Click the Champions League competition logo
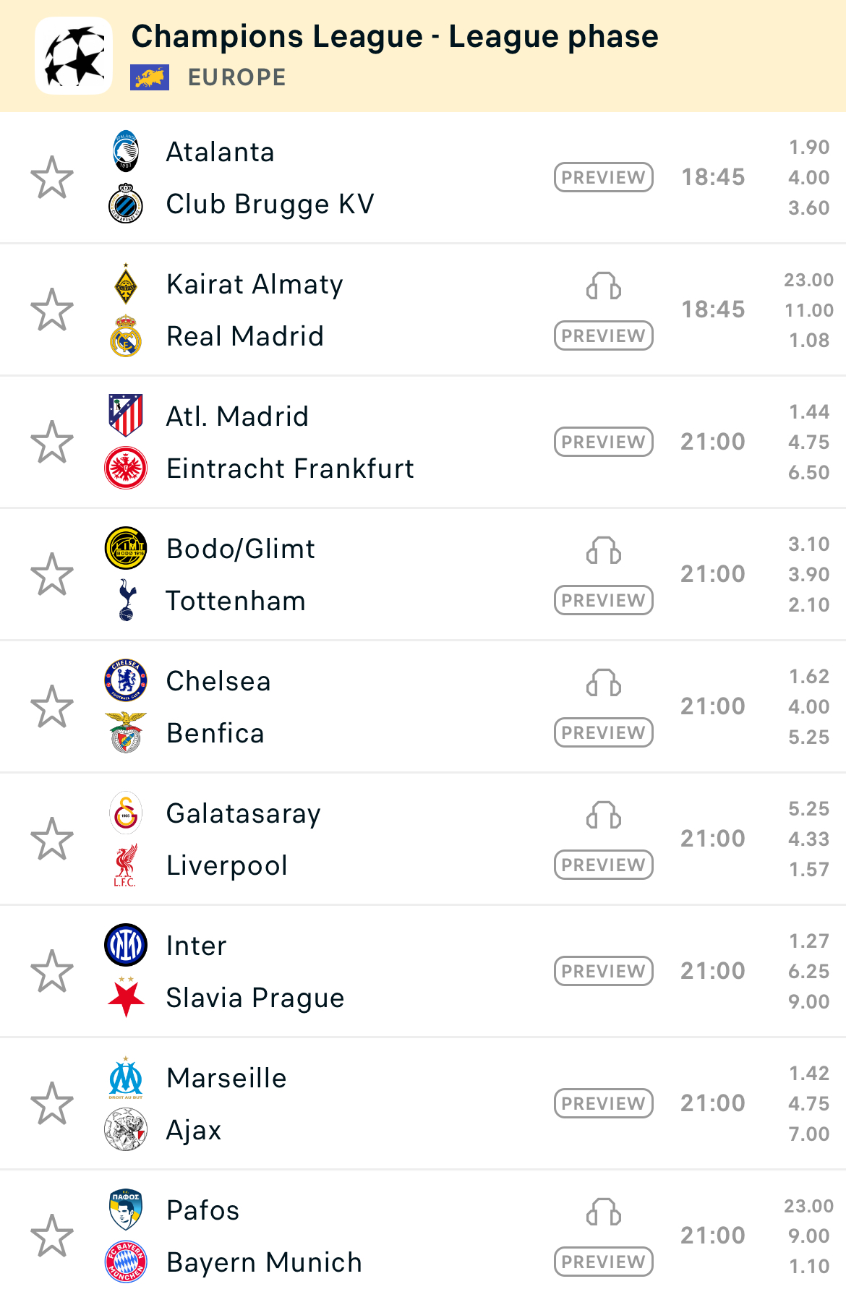 [74, 56]
